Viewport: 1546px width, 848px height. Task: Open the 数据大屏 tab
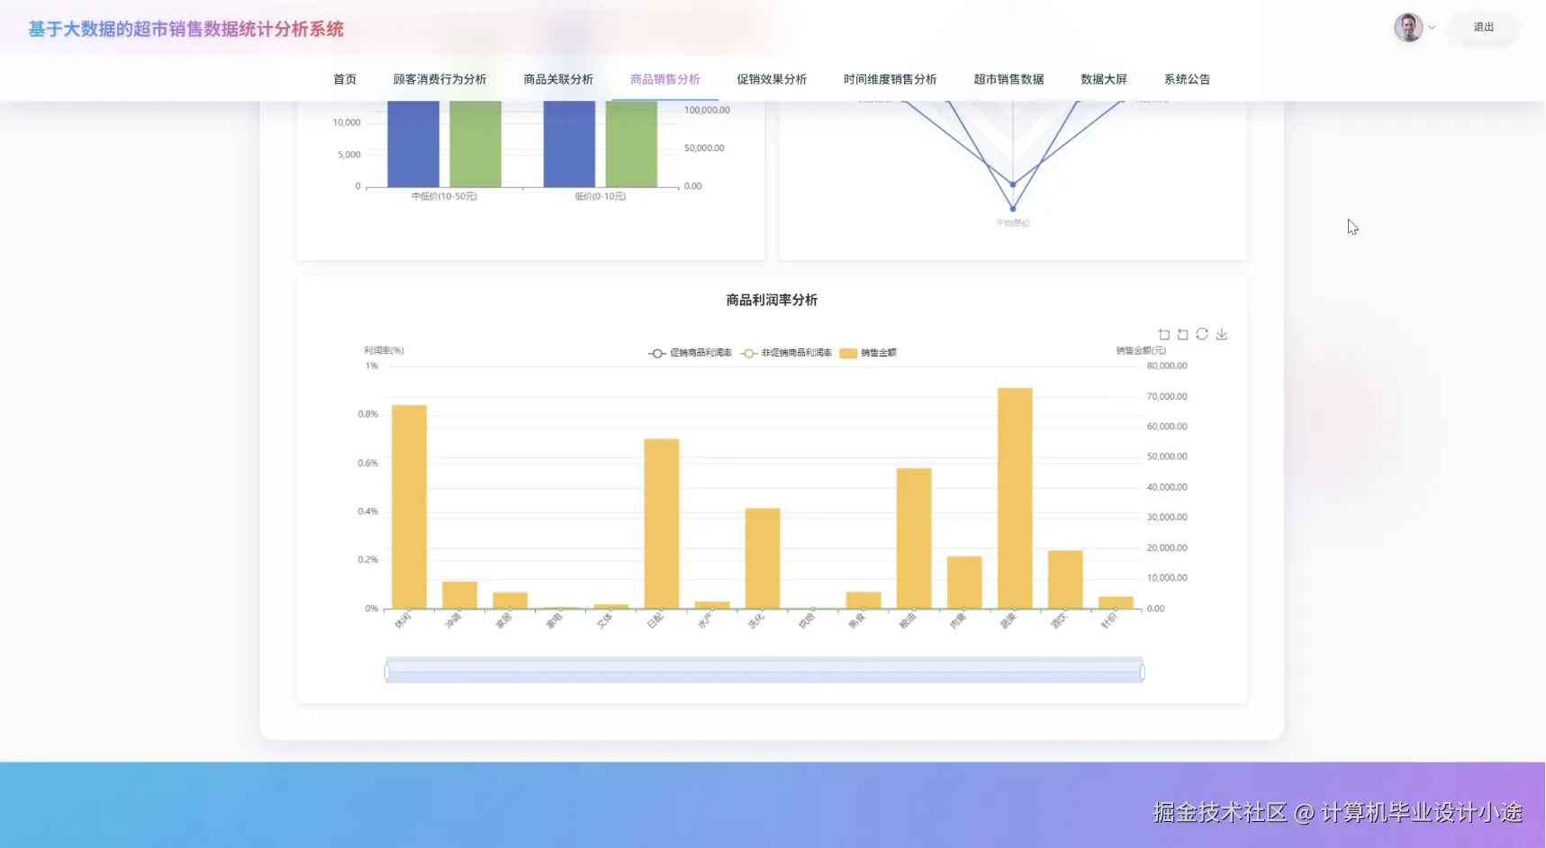[1104, 79]
